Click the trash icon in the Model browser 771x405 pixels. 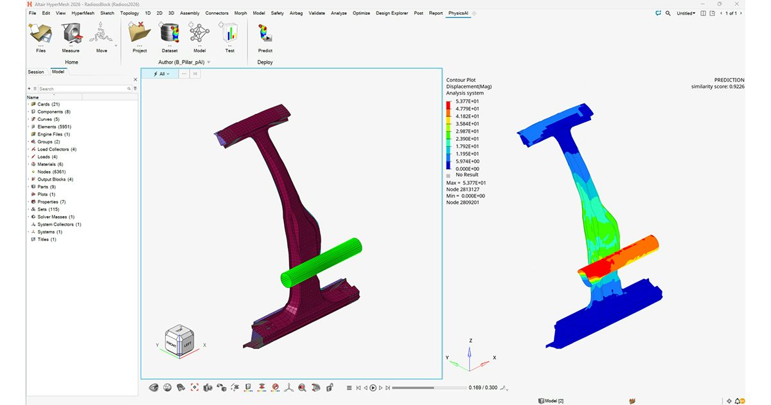pos(35,89)
